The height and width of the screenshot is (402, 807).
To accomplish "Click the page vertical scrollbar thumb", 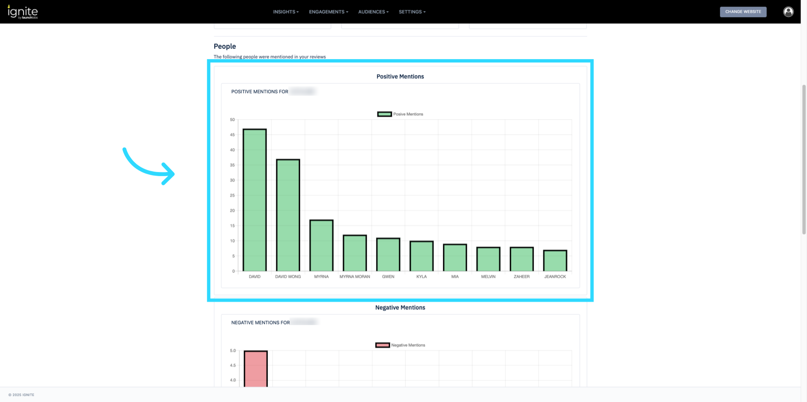I will [x=804, y=160].
